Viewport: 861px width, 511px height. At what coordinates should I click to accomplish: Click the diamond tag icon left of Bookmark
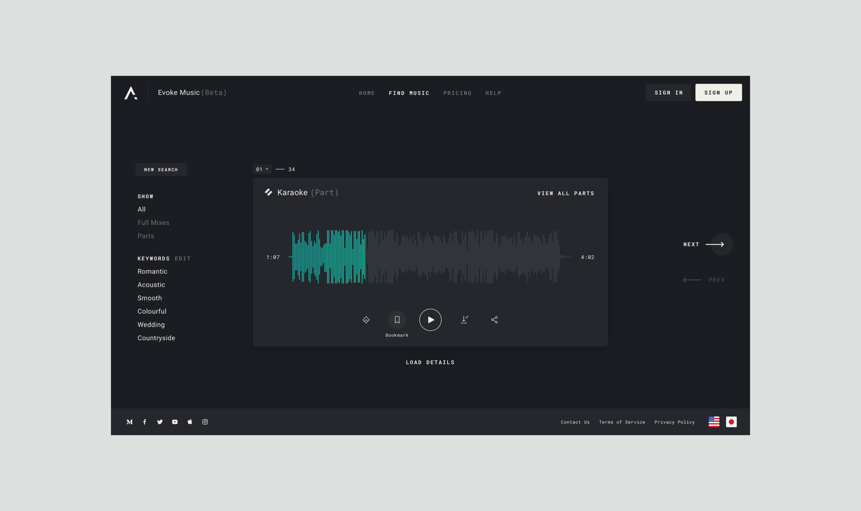[x=366, y=320]
